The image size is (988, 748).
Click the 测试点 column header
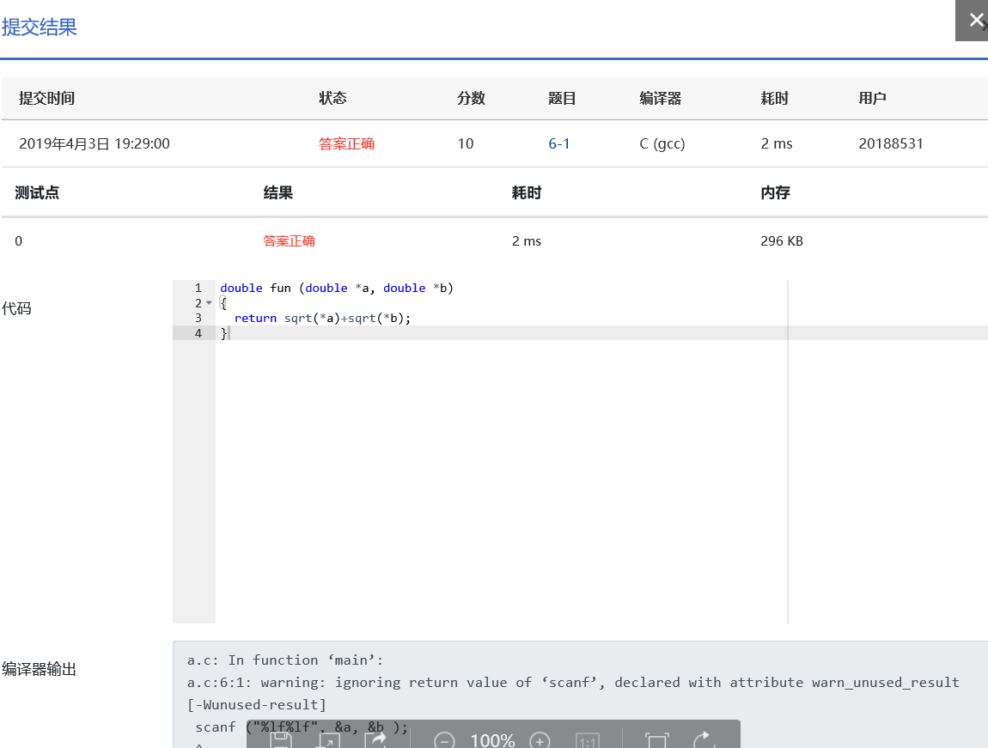(x=37, y=192)
